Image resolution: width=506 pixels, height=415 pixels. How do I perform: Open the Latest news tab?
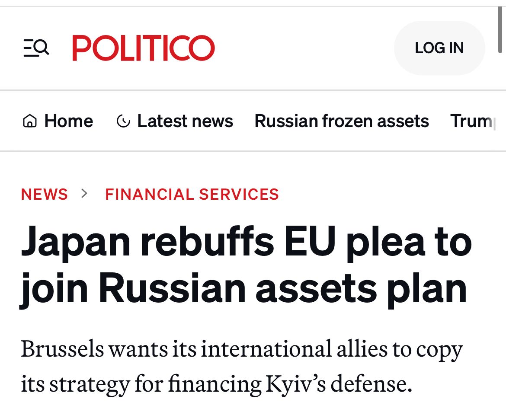click(x=185, y=121)
